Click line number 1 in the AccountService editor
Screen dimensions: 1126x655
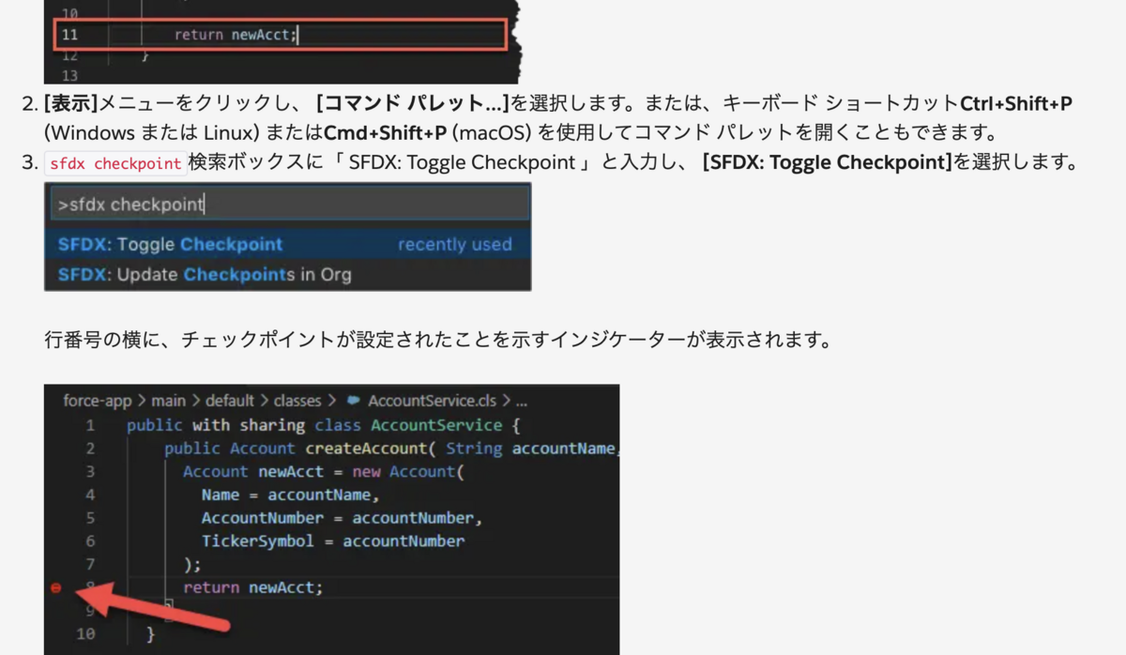click(x=90, y=425)
